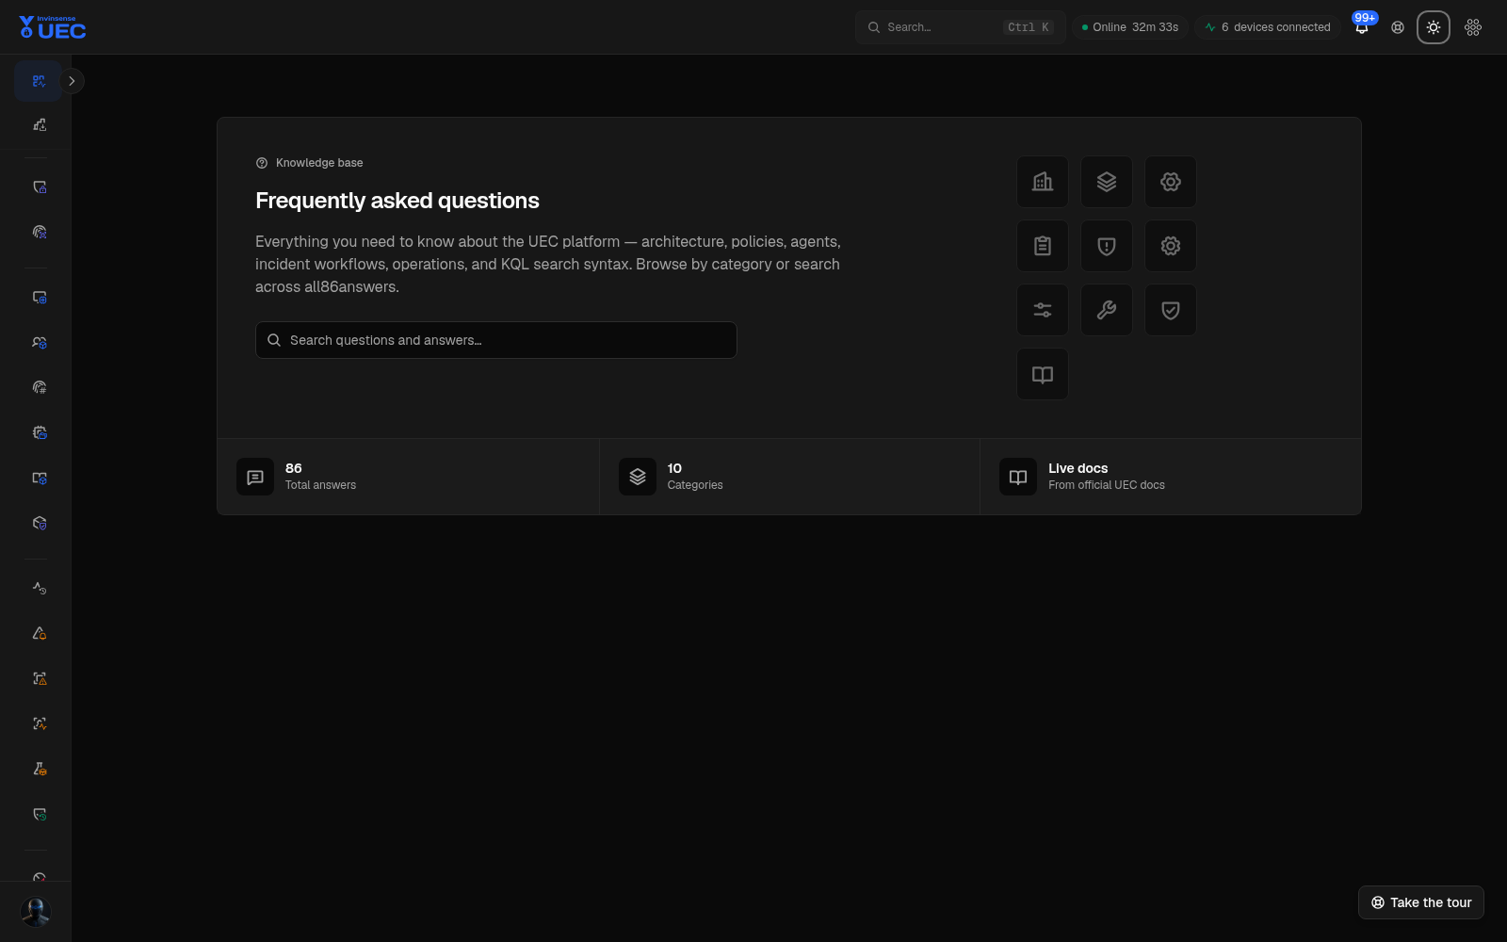Screen dimensions: 1507x942
Task: Open notifications bell showing 99+ badge
Action: pos(1362,27)
